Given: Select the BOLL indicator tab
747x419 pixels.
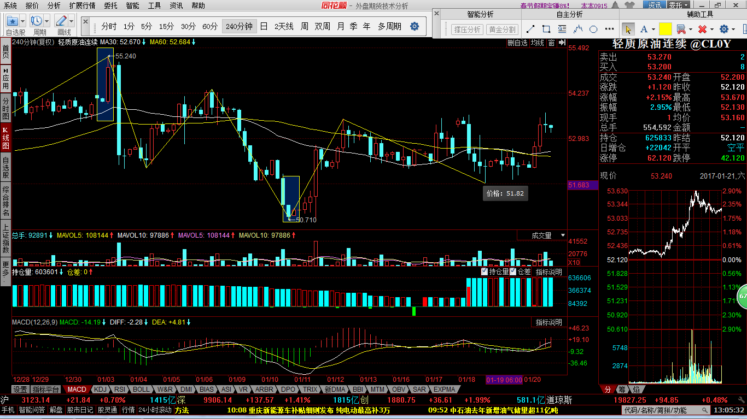Looking at the screenshot, I should click(141, 390).
